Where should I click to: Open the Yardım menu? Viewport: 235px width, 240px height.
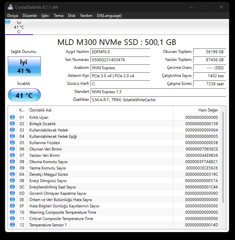click(x=86, y=16)
